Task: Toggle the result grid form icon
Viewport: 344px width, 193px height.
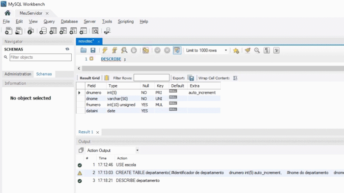Action: tap(107, 78)
